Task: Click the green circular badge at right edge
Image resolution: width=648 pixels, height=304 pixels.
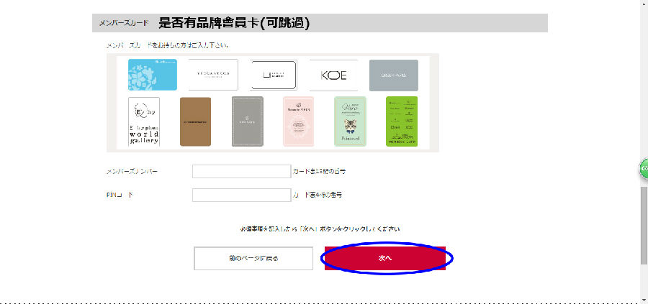Action: (644, 169)
